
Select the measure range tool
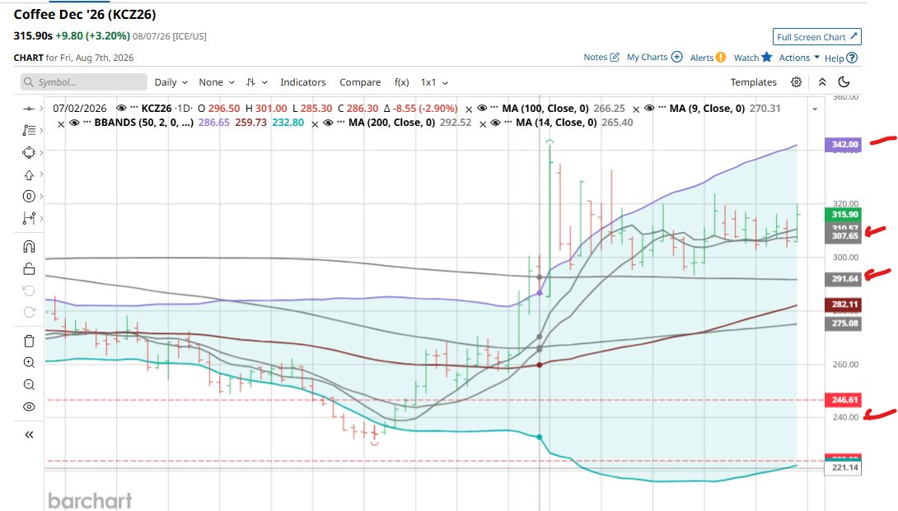tap(29, 218)
